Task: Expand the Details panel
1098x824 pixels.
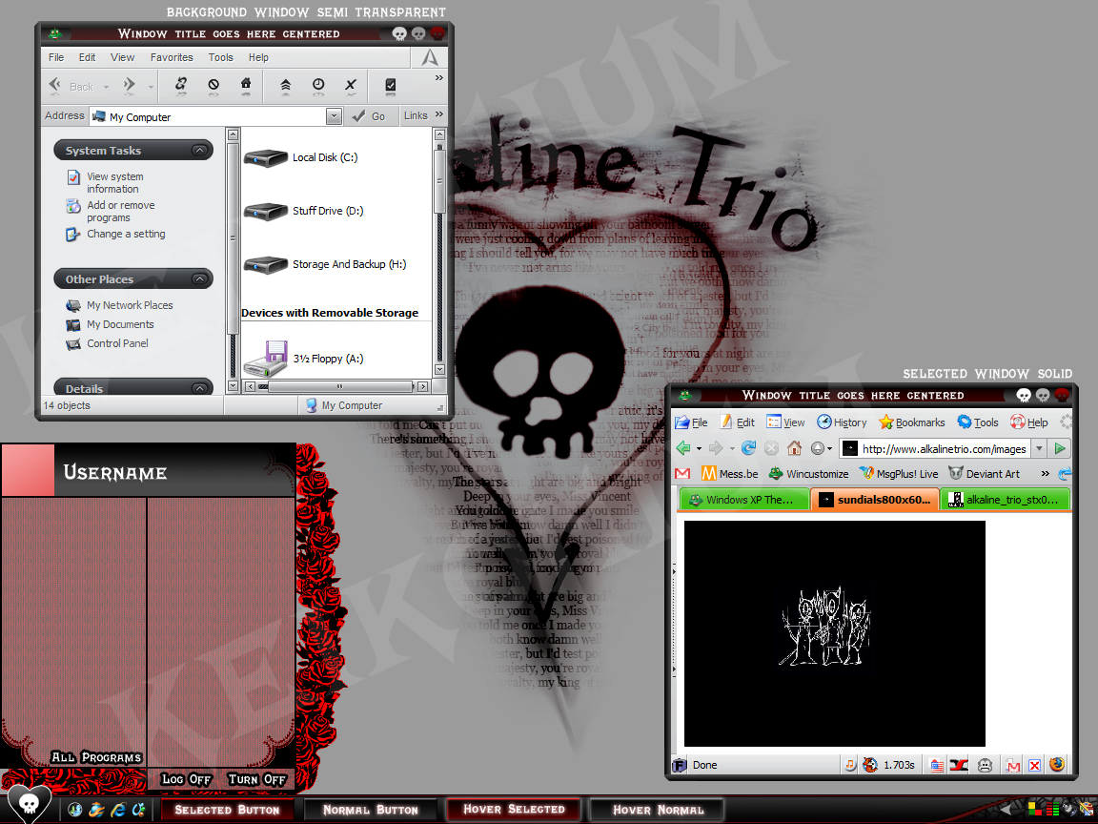Action: (199, 388)
